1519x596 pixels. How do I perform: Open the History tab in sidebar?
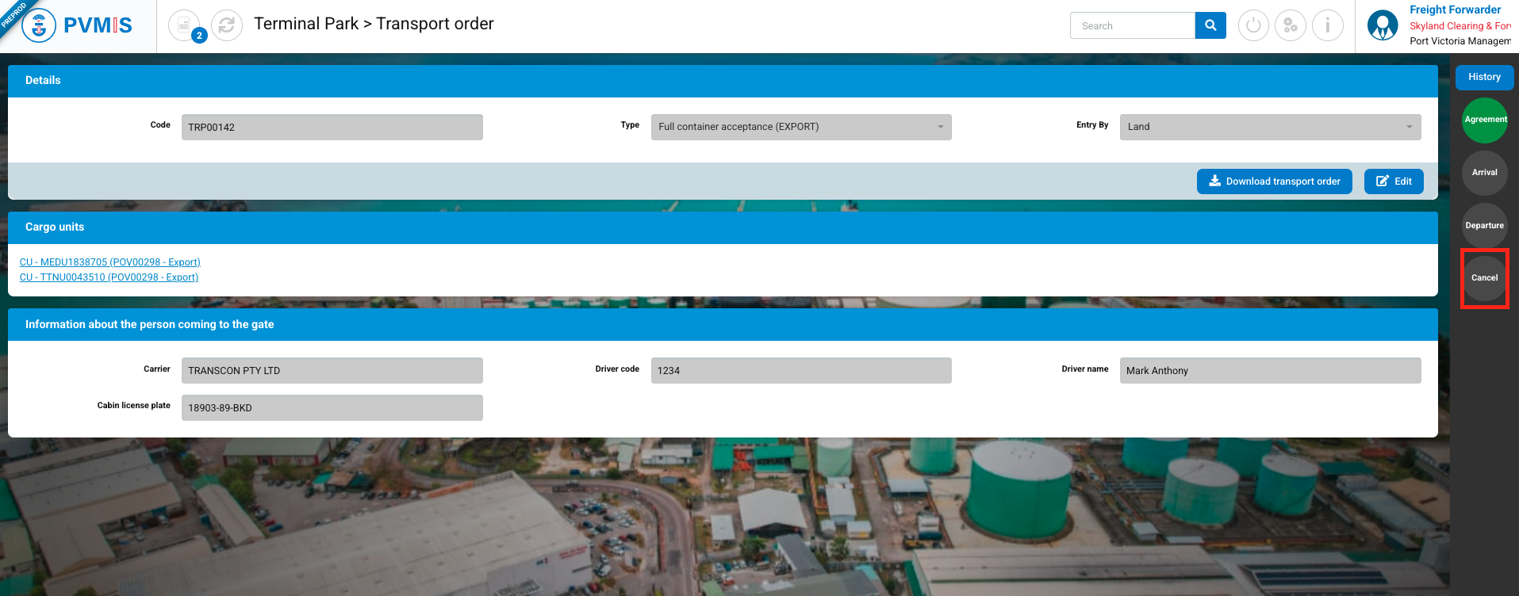tap(1484, 77)
